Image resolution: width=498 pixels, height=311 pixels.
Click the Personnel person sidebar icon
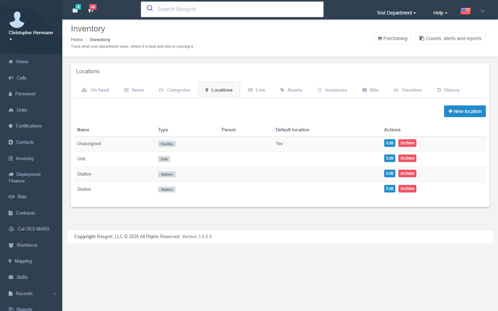click(x=10, y=94)
